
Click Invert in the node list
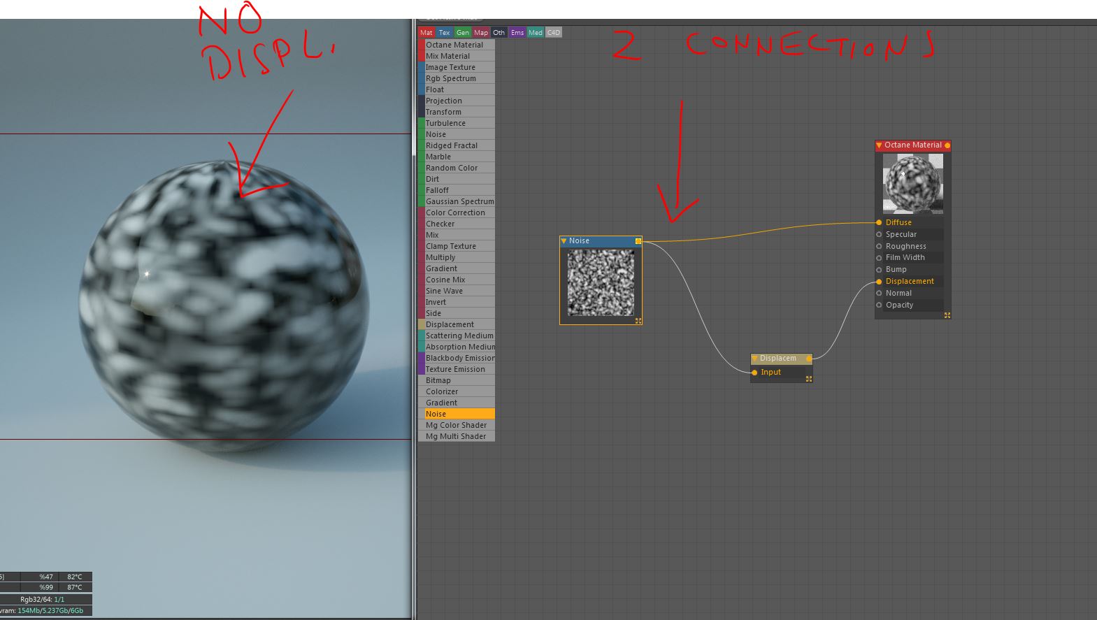457,302
